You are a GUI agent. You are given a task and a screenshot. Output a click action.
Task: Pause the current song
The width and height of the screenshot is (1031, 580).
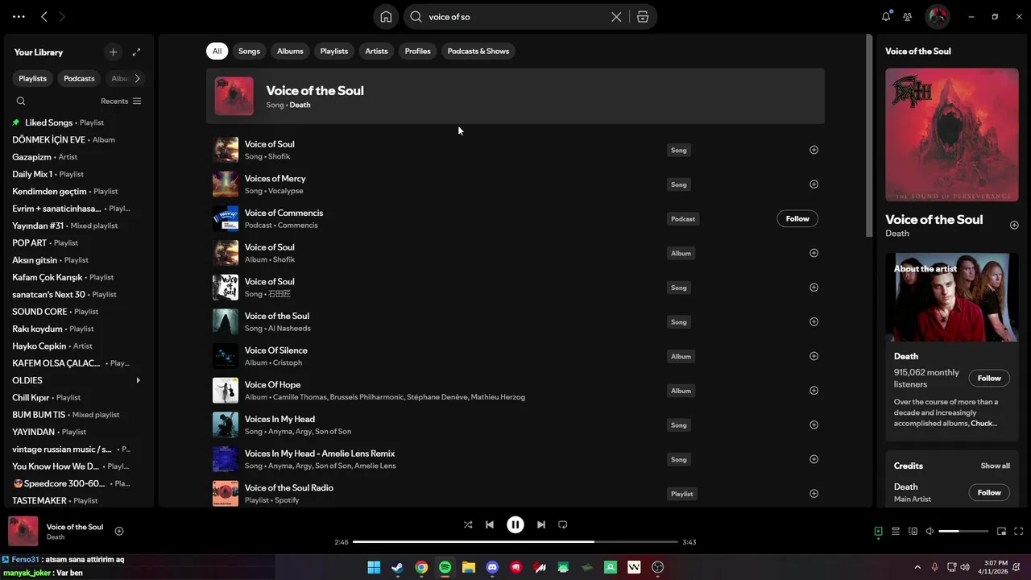[x=515, y=524]
